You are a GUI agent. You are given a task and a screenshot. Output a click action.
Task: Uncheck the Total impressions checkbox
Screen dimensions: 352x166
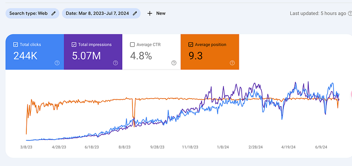point(74,45)
